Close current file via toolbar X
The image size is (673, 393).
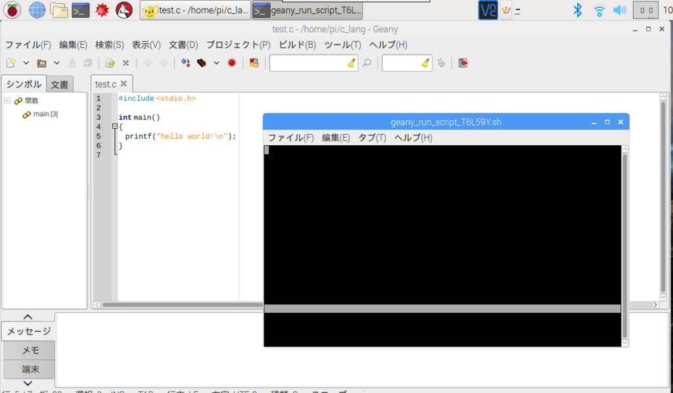pos(126,63)
